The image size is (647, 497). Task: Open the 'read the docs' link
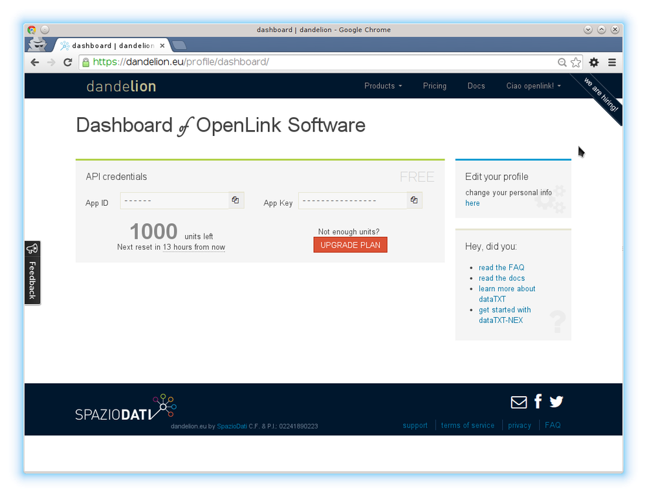(502, 278)
